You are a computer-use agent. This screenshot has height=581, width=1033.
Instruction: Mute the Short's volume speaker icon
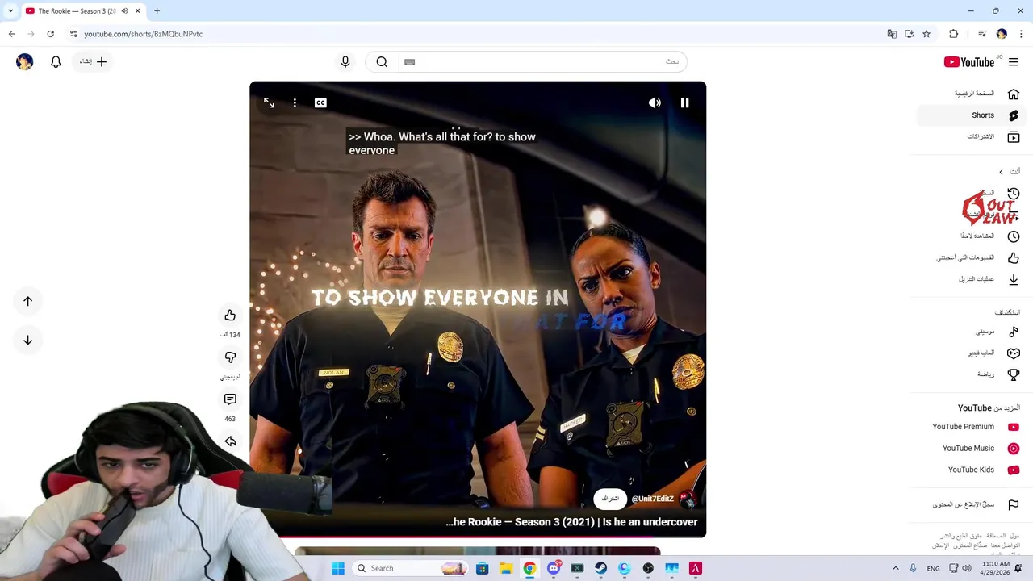(655, 102)
